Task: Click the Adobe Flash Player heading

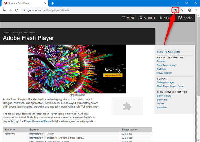Action: pyautogui.click(x=29, y=38)
